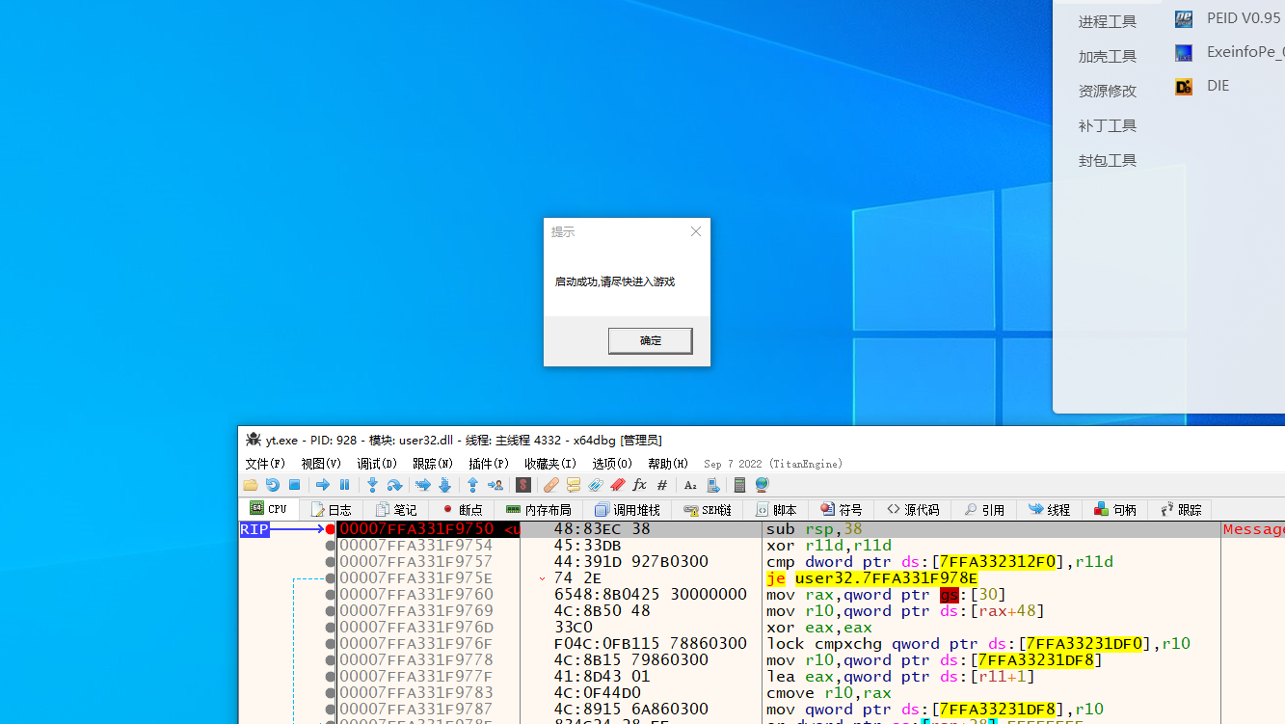1285x724 pixels.
Task: Click the open file folder icon
Action: 251,485
